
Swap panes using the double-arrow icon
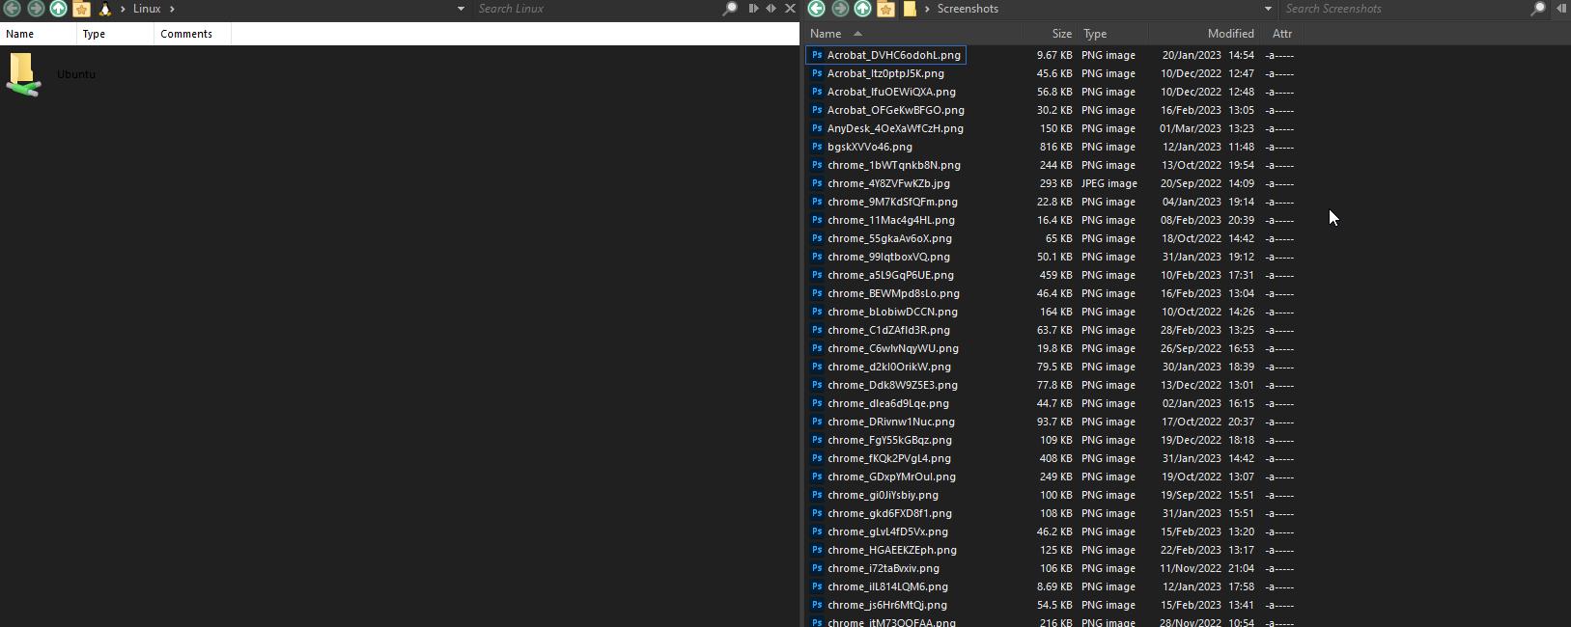(771, 9)
